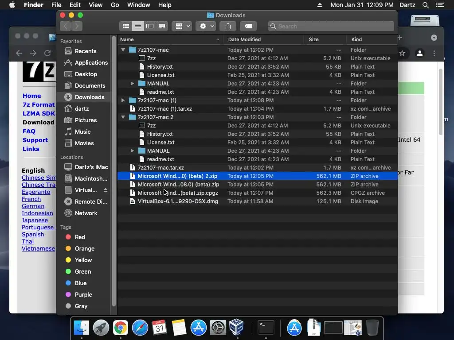Screen dimensions: 454x340
Task: Filter by the Blue tag
Action: (81, 283)
